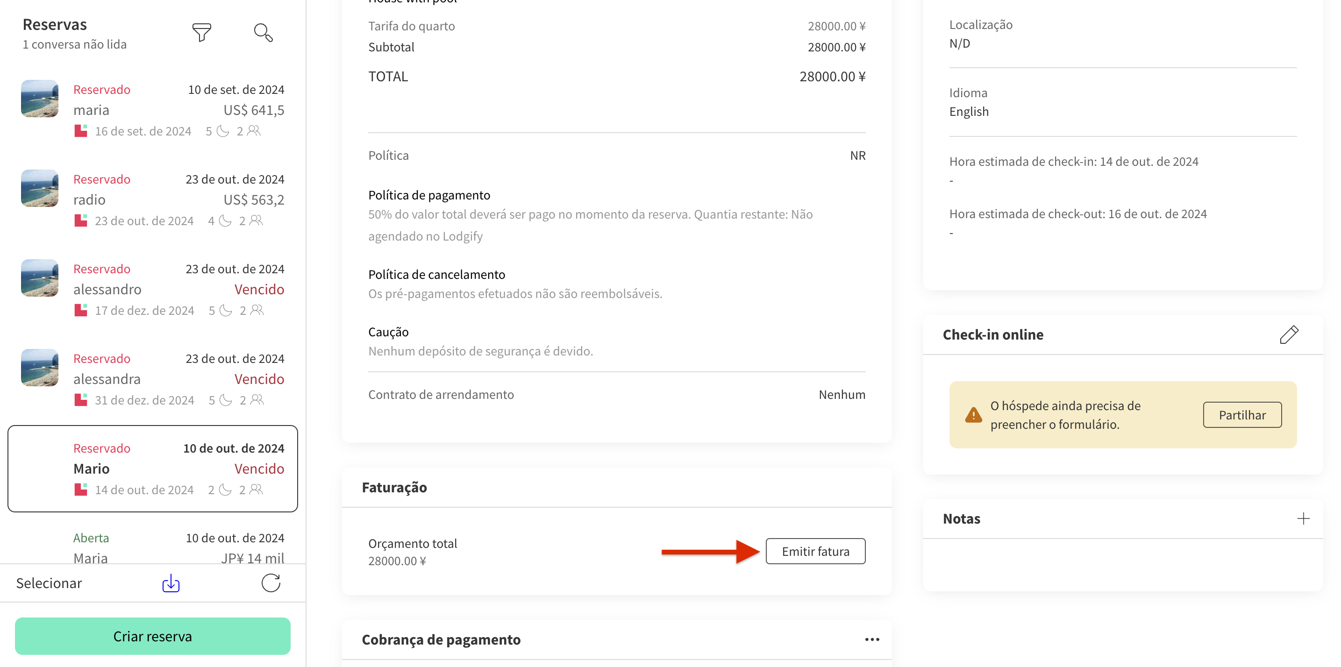Expand the Faturação section header
1341x667 pixels.
click(395, 488)
